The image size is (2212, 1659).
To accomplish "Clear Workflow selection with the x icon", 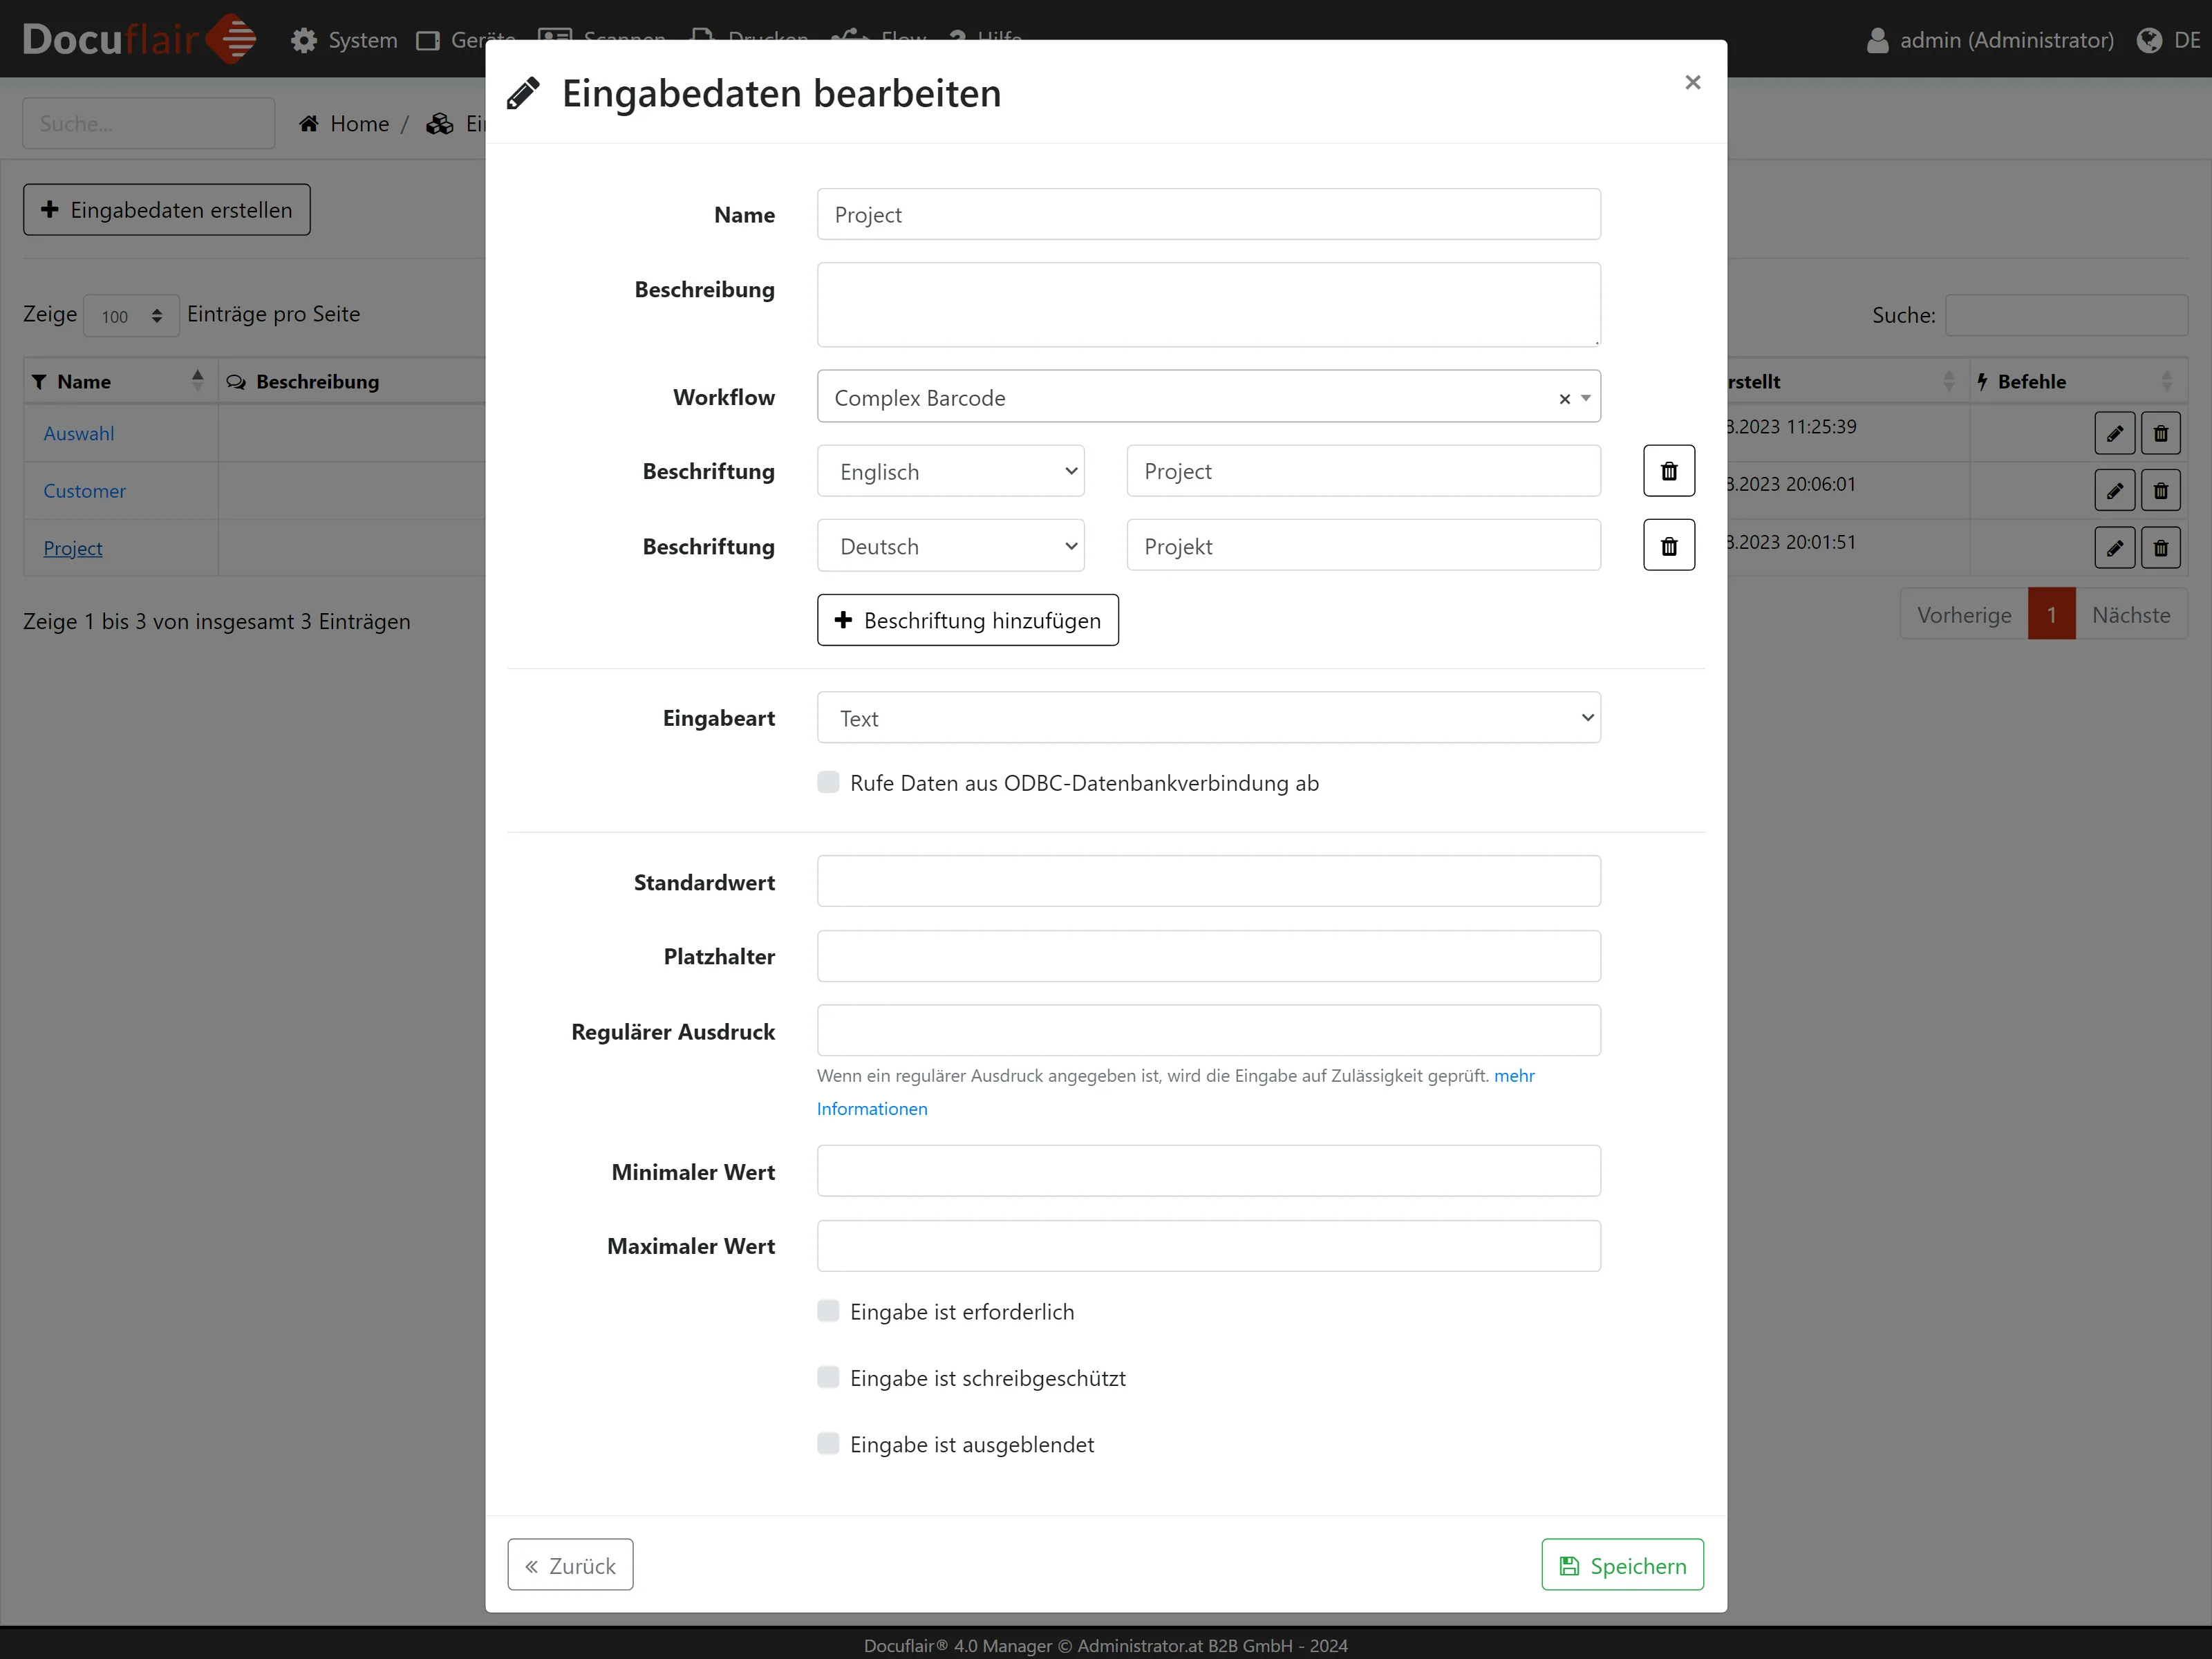I will (1564, 398).
